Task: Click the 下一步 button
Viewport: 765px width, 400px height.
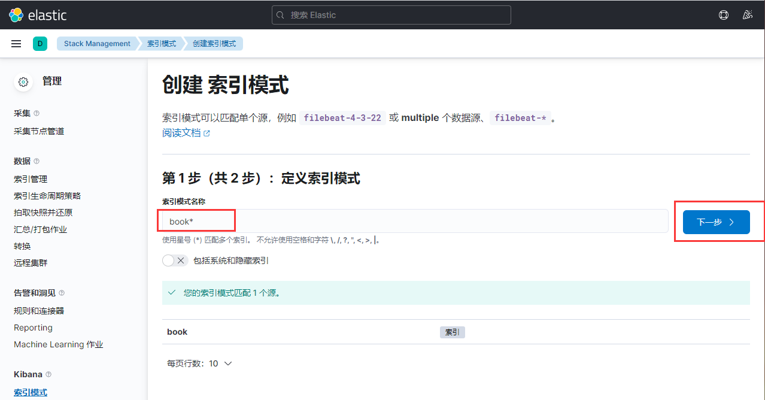Action: pos(715,222)
